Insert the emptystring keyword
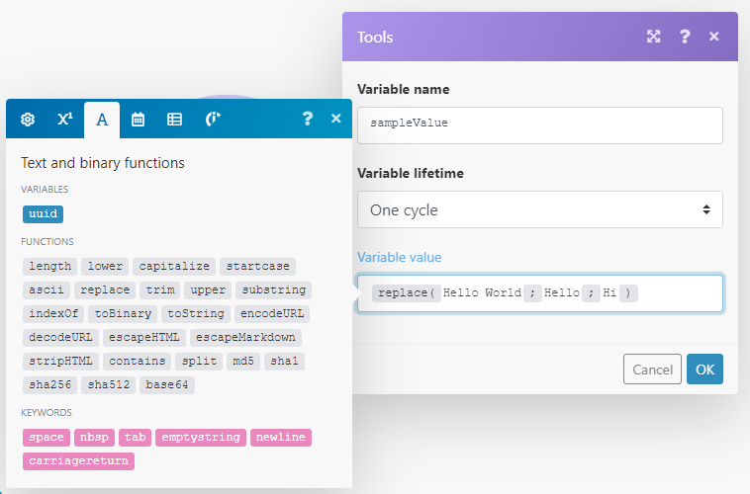 201,438
